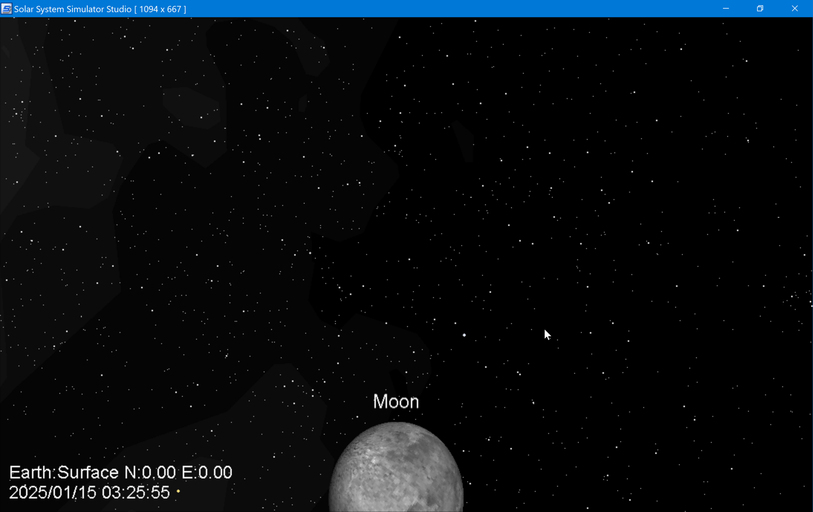Minimize the simulator window

pos(726,9)
